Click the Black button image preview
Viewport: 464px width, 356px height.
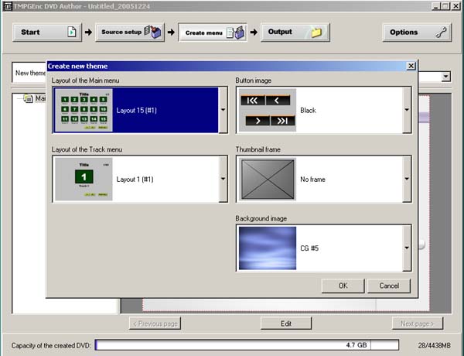[268, 110]
